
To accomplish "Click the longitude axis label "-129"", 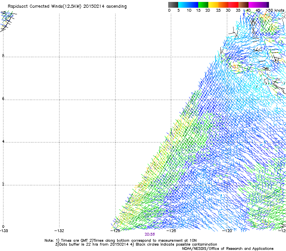I will click(x=115, y=231).
